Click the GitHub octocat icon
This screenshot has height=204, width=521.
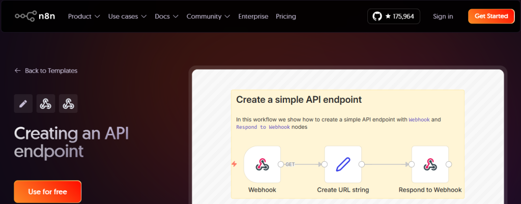click(377, 16)
